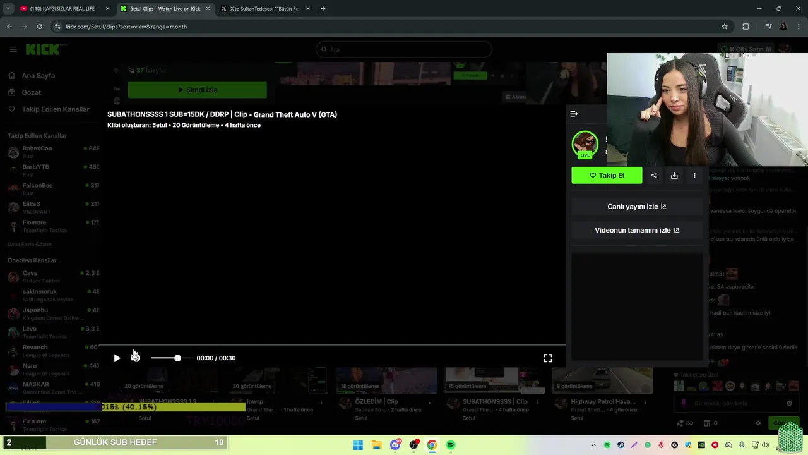The height and width of the screenshot is (455, 808).
Task: Open recommended channel Japonbu
Action: click(53, 314)
